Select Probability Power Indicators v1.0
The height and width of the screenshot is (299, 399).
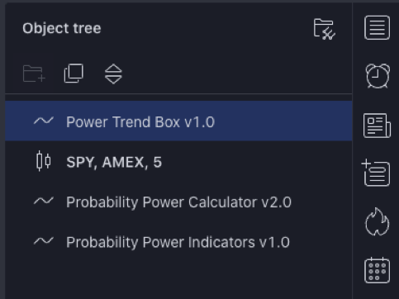[x=178, y=242]
